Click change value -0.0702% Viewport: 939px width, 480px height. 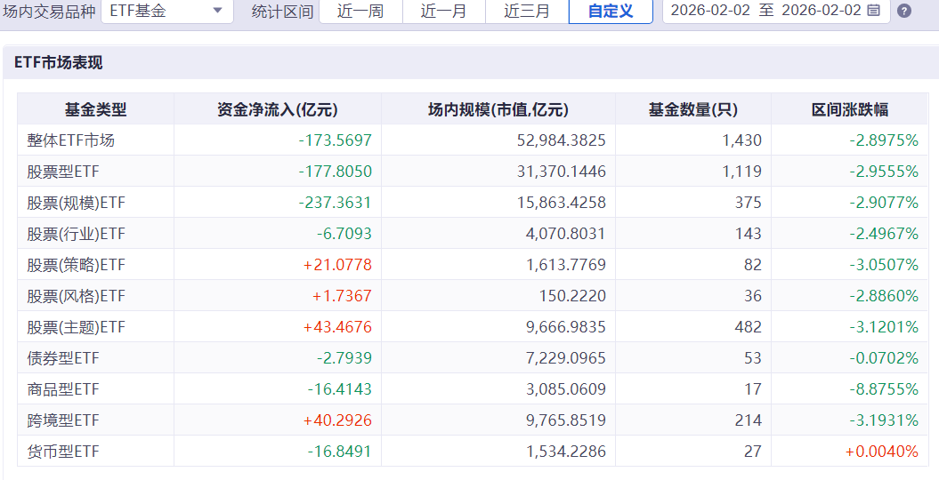[x=884, y=358]
